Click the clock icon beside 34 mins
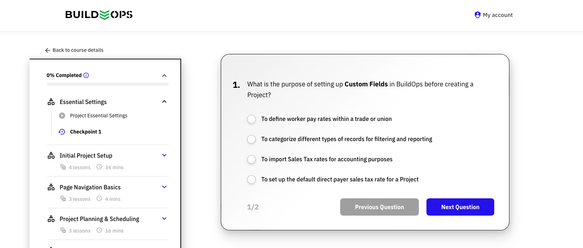Viewport: 583px width, 248px height. (x=99, y=167)
